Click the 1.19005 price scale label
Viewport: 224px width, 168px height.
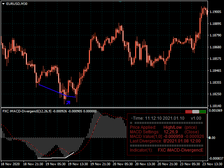pyautogui.click(x=216, y=12)
